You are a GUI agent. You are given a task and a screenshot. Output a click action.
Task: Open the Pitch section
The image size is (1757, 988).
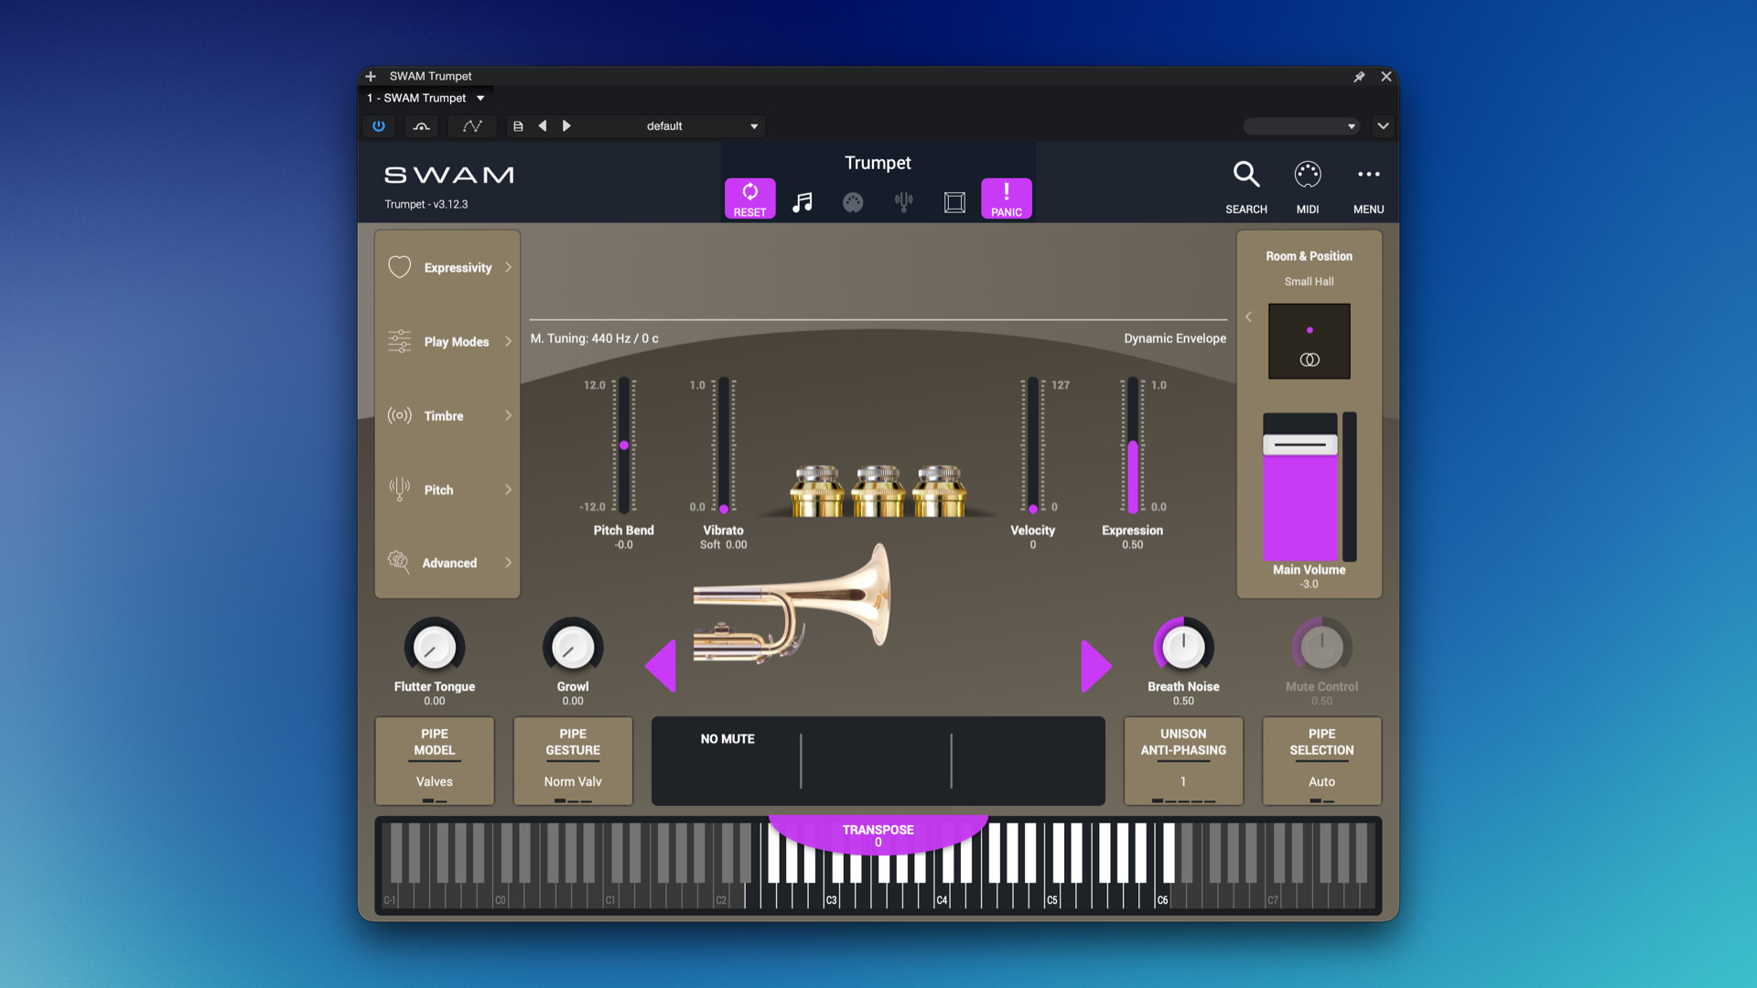click(448, 489)
